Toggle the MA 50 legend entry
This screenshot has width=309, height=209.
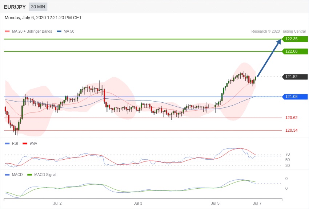tap(65, 32)
